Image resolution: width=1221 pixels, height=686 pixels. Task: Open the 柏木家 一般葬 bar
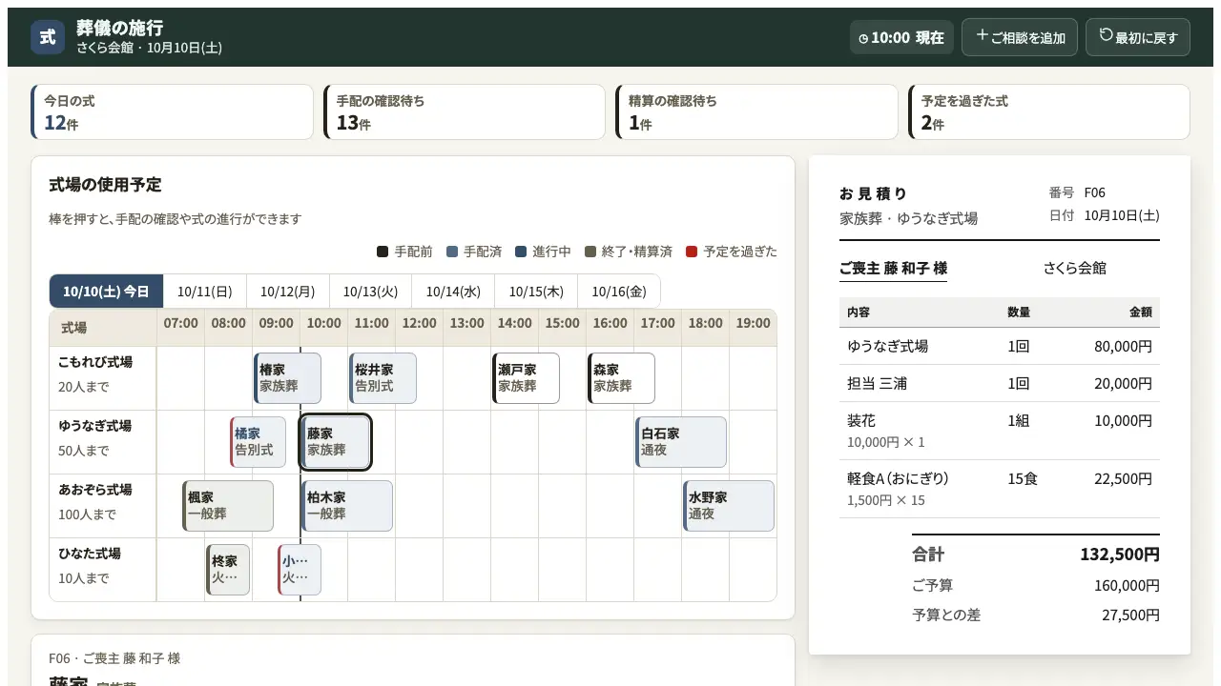click(347, 506)
